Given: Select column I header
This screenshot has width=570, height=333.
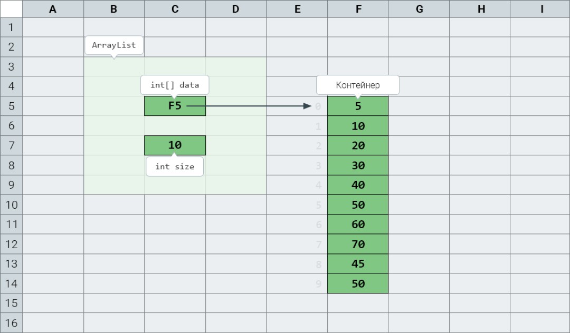Looking at the screenshot, I should pyautogui.click(x=540, y=9).
